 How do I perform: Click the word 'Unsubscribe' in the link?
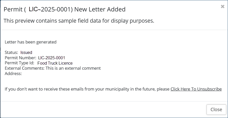point(209,89)
